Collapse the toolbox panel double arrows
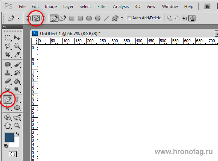The image size is (218, 161). [x=4, y=27]
